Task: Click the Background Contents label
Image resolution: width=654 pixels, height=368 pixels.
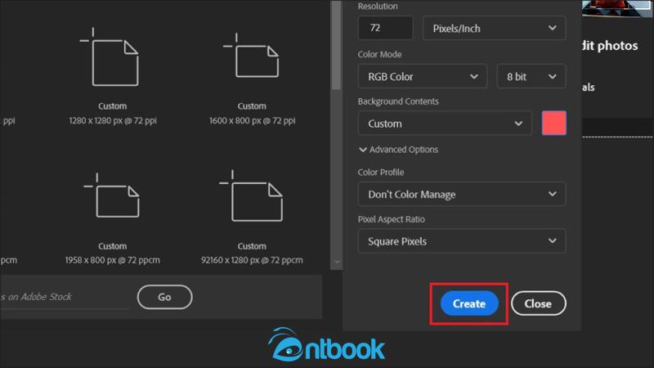Action: point(398,101)
